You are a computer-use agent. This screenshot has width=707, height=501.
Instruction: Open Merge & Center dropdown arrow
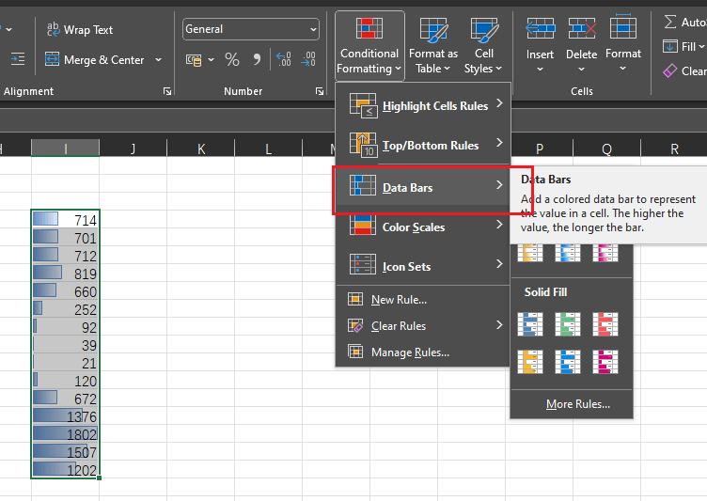pos(158,59)
